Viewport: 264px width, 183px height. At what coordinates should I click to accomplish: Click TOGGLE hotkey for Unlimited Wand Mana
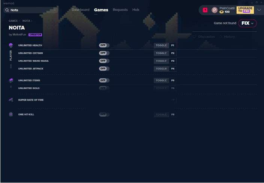[161, 61]
